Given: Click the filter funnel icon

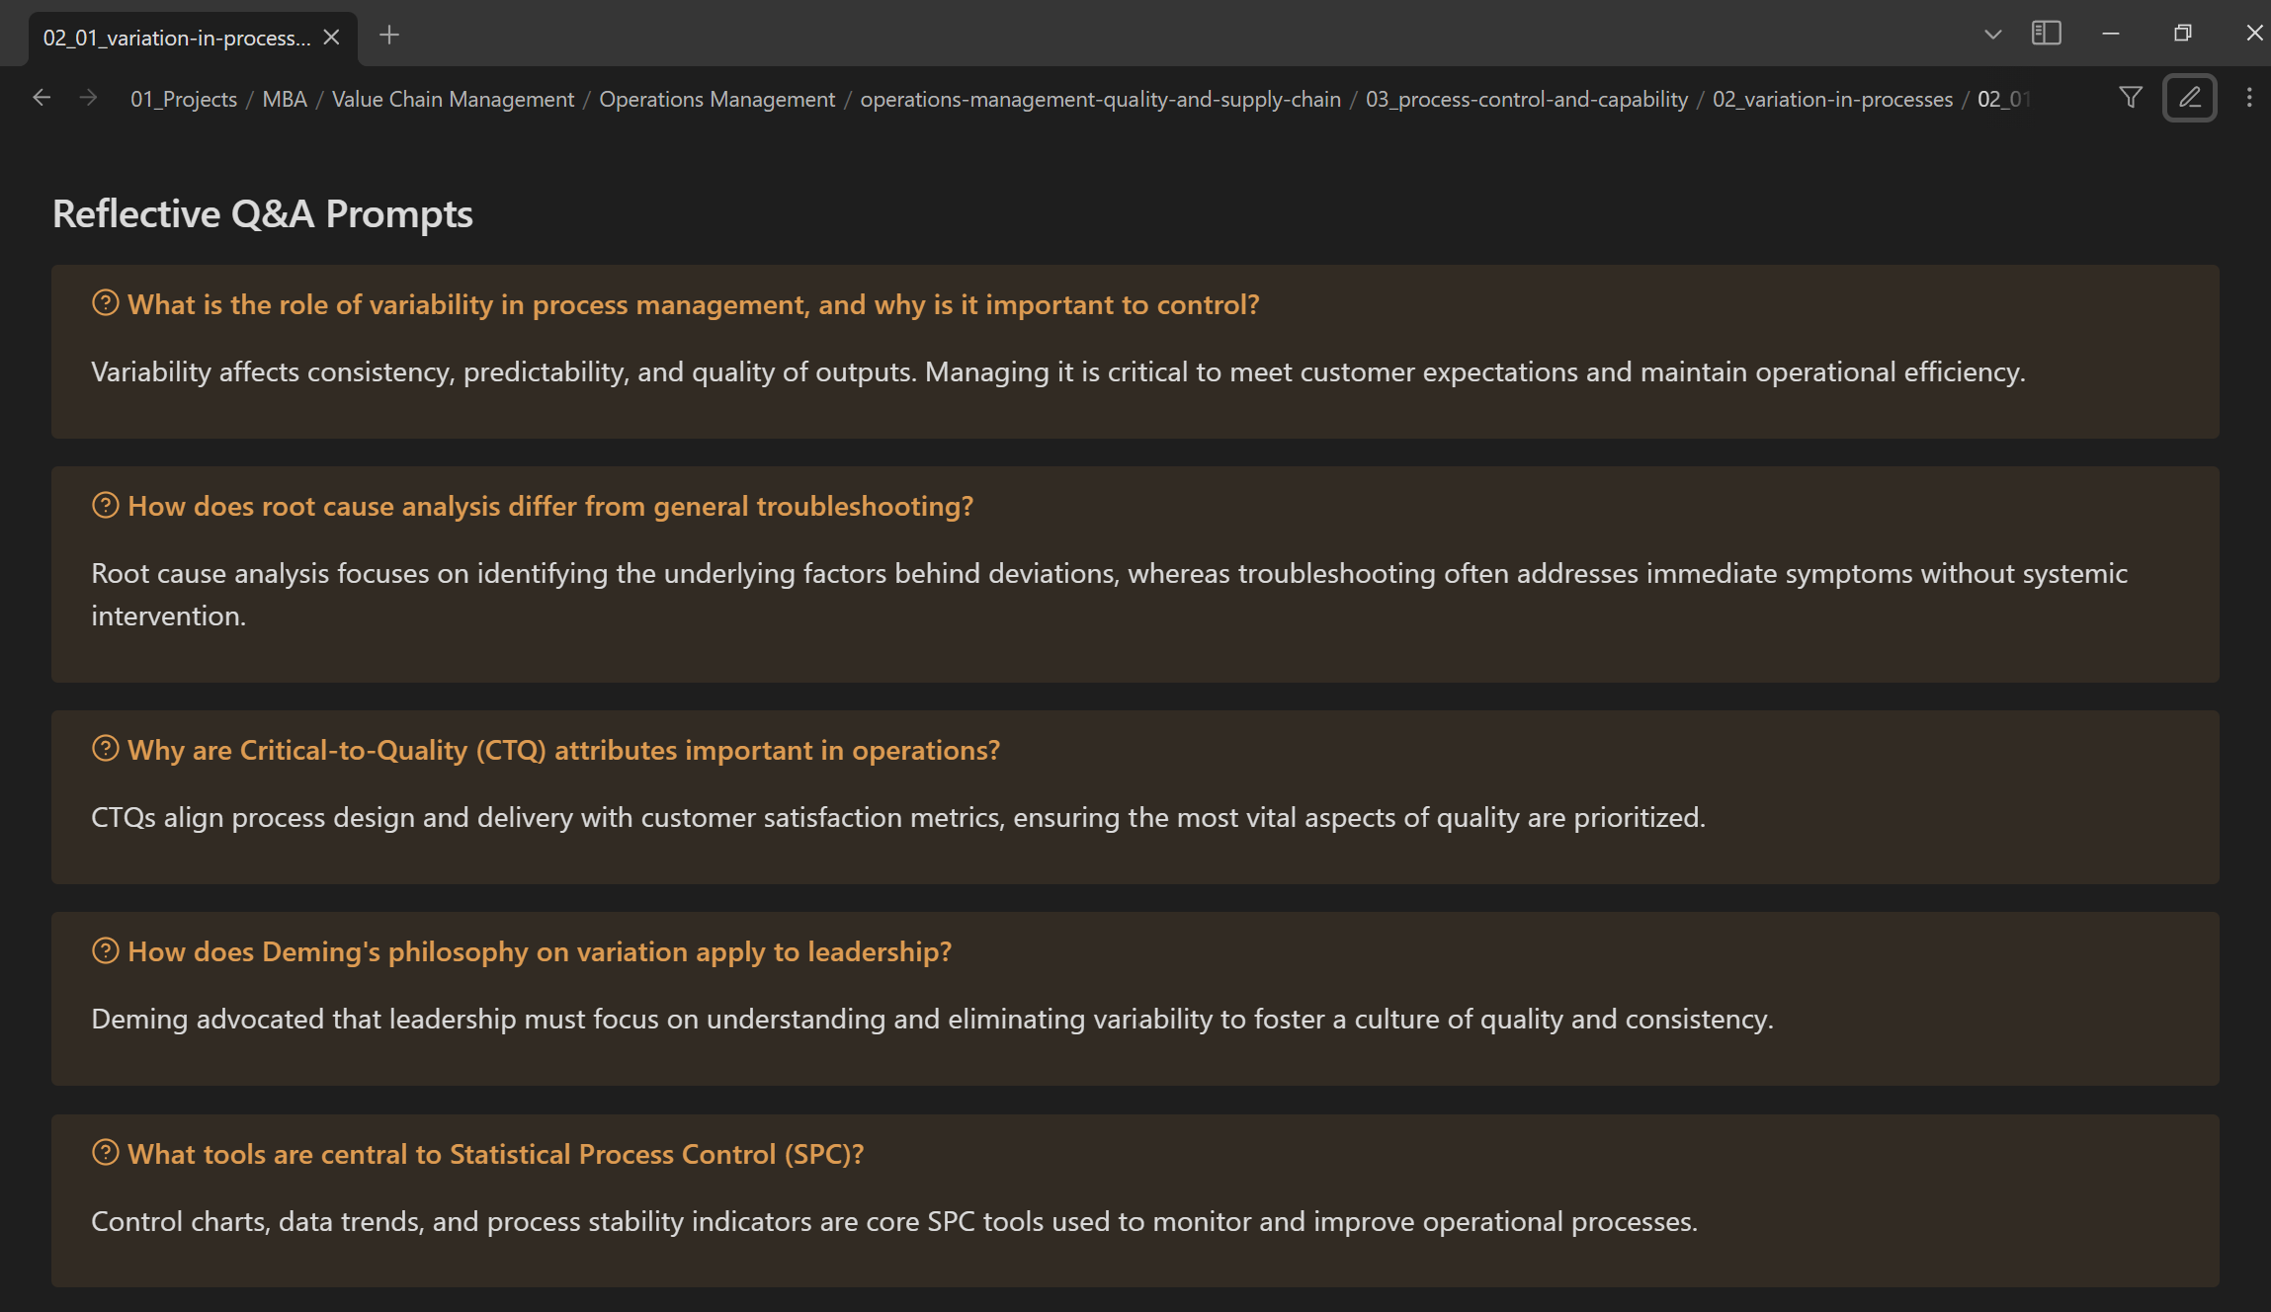Looking at the screenshot, I should click(x=2131, y=97).
